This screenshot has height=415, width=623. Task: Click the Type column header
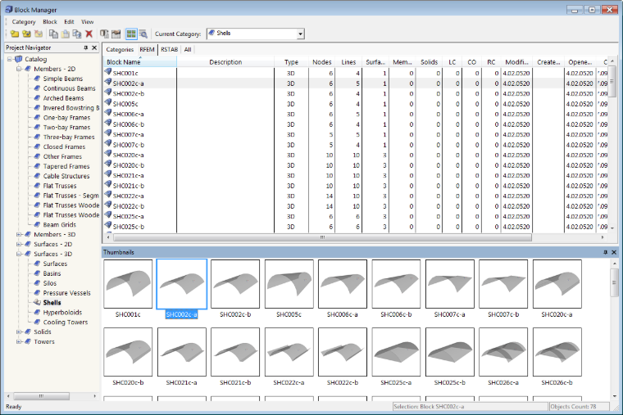click(x=291, y=62)
